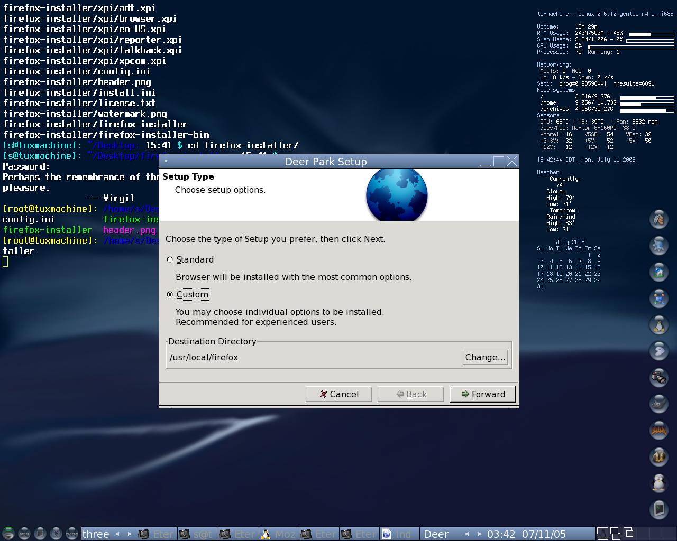Click the 'three' workspace name label
This screenshot has width=677, height=541.
[96, 534]
